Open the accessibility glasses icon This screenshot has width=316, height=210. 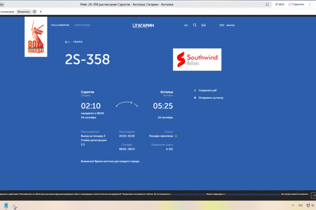pyautogui.click(x=204, y=25)
